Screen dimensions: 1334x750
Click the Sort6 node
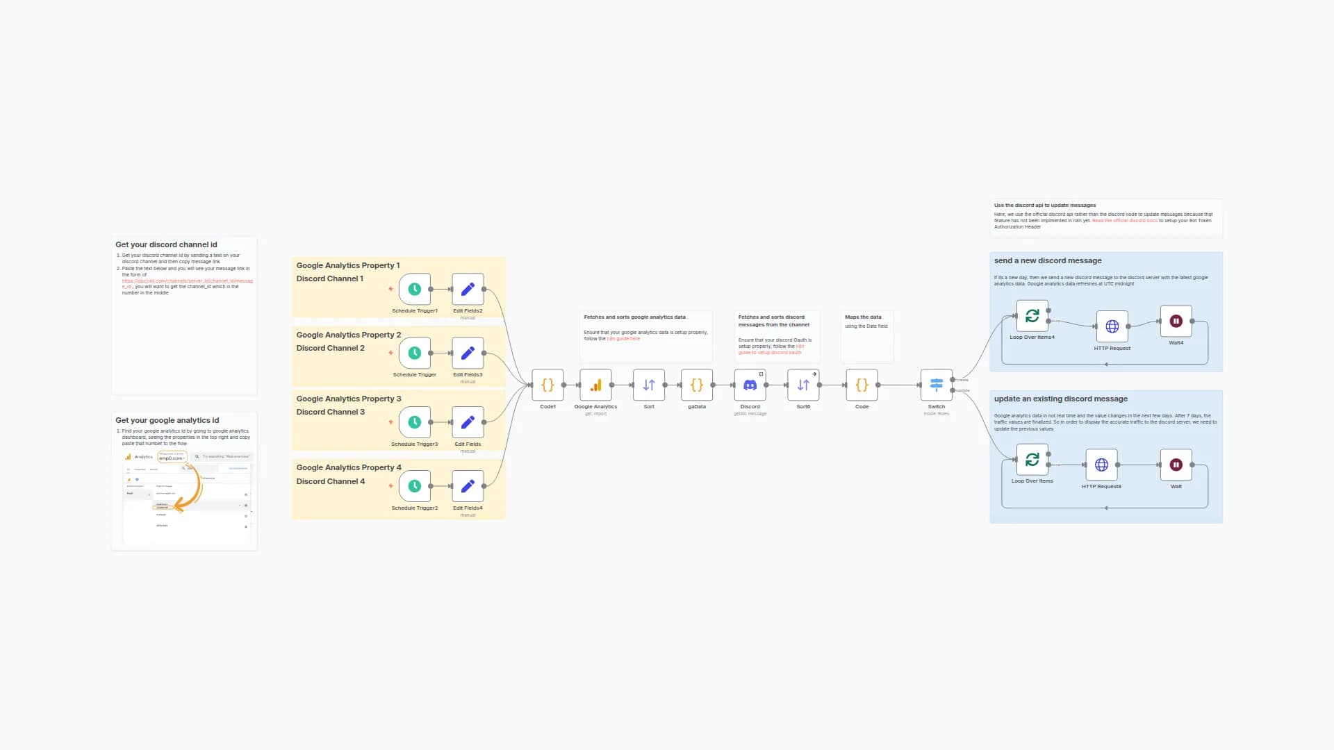coord(803,385)
